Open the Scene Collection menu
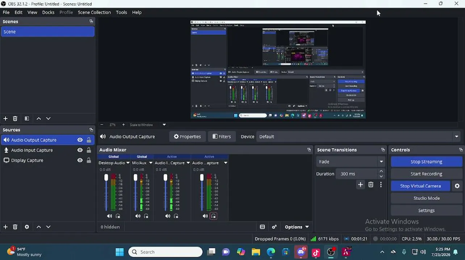 (x=94, y=12)
